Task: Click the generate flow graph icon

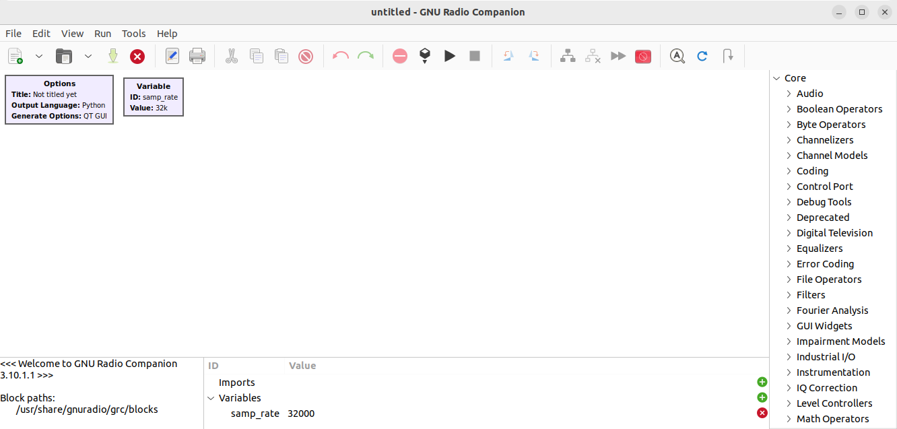Action: (x=425, y=57)
